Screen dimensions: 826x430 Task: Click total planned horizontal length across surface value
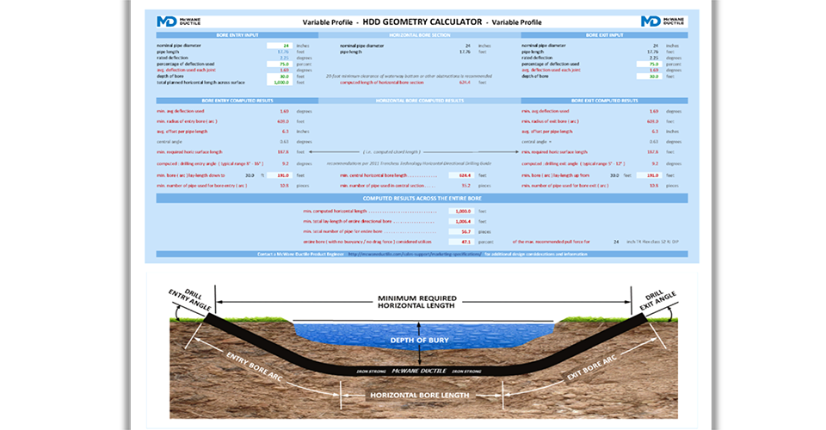[280, 83]
